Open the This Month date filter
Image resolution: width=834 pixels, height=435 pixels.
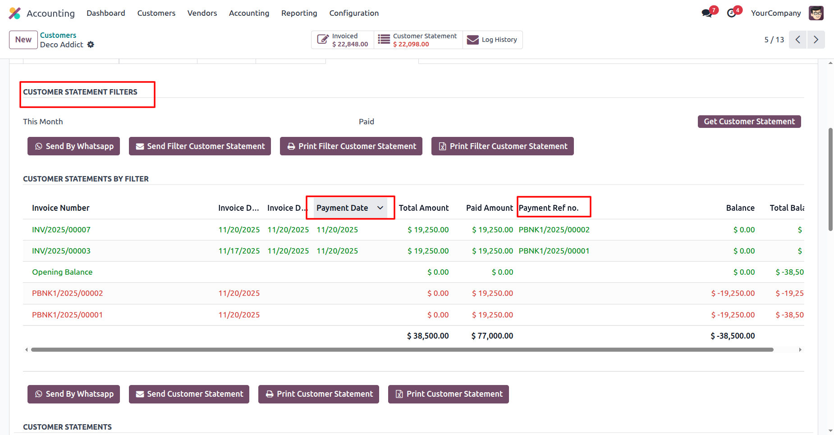coord(43,122)
